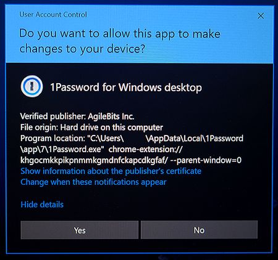Click the --parent-window=0 argument

(206, 160)
